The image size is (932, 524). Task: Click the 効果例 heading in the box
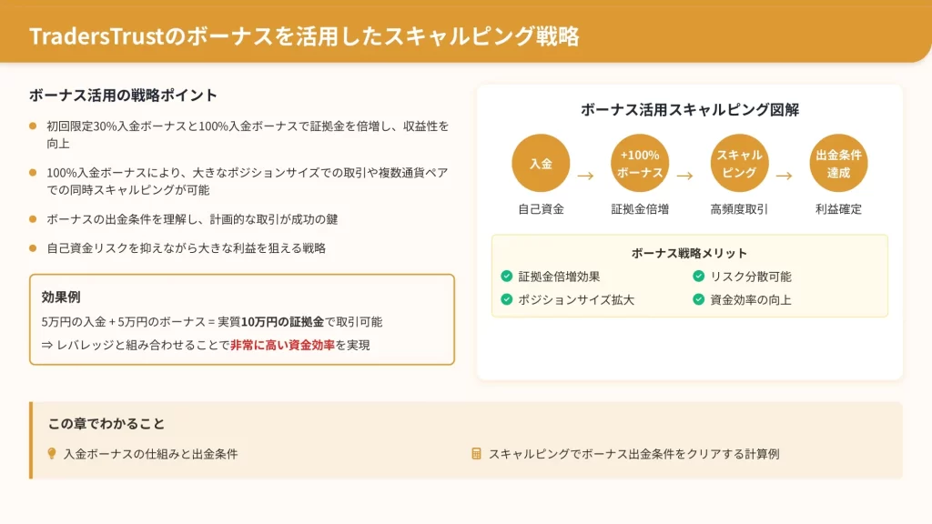point(61,297)
